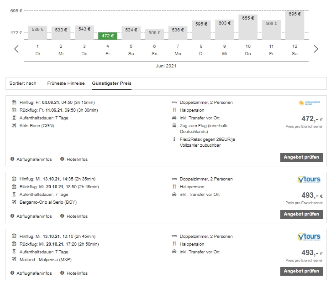Click info icon beside Abflughafeninfos in first offer
Screen dimensions: 331x283
coord(12,159)
